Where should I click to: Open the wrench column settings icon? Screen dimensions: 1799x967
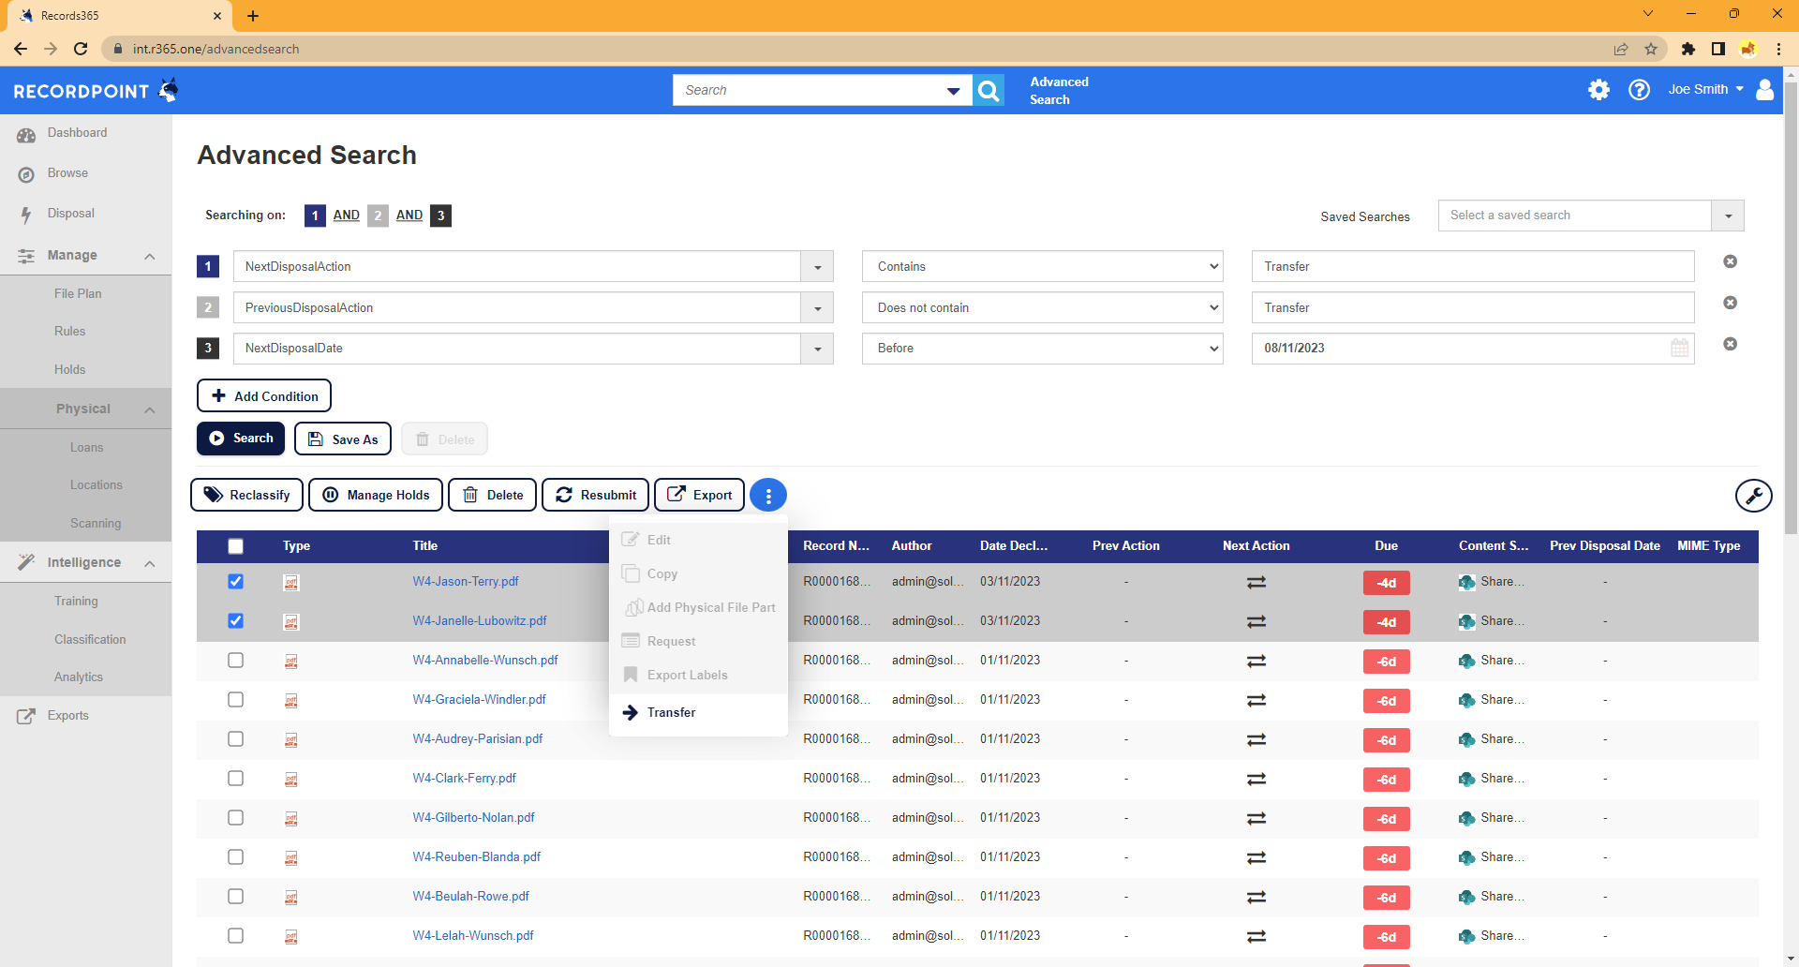[1753, 496]
